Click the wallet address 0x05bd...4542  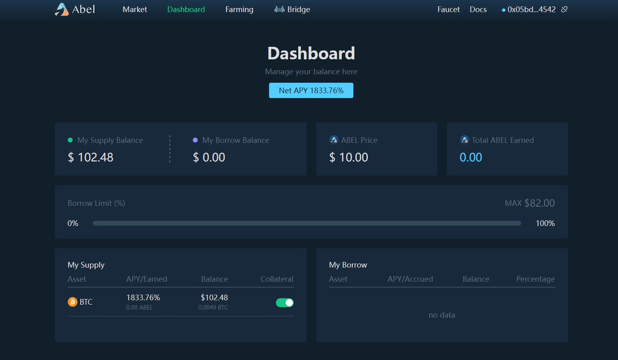(531, 9)
